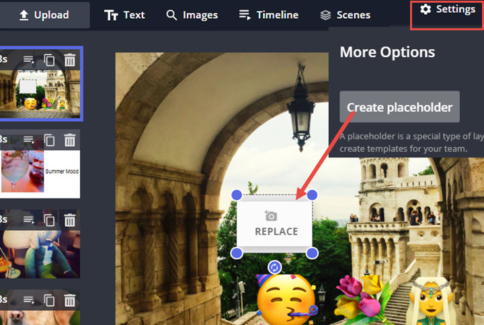Select the flower bouquet sticker
The width and height of the screenshot is (484, 325).
362,299
